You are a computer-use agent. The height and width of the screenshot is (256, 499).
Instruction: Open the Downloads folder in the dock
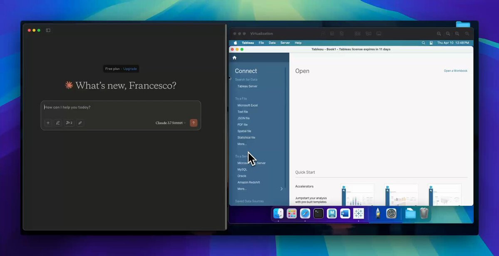pos(410,214)
